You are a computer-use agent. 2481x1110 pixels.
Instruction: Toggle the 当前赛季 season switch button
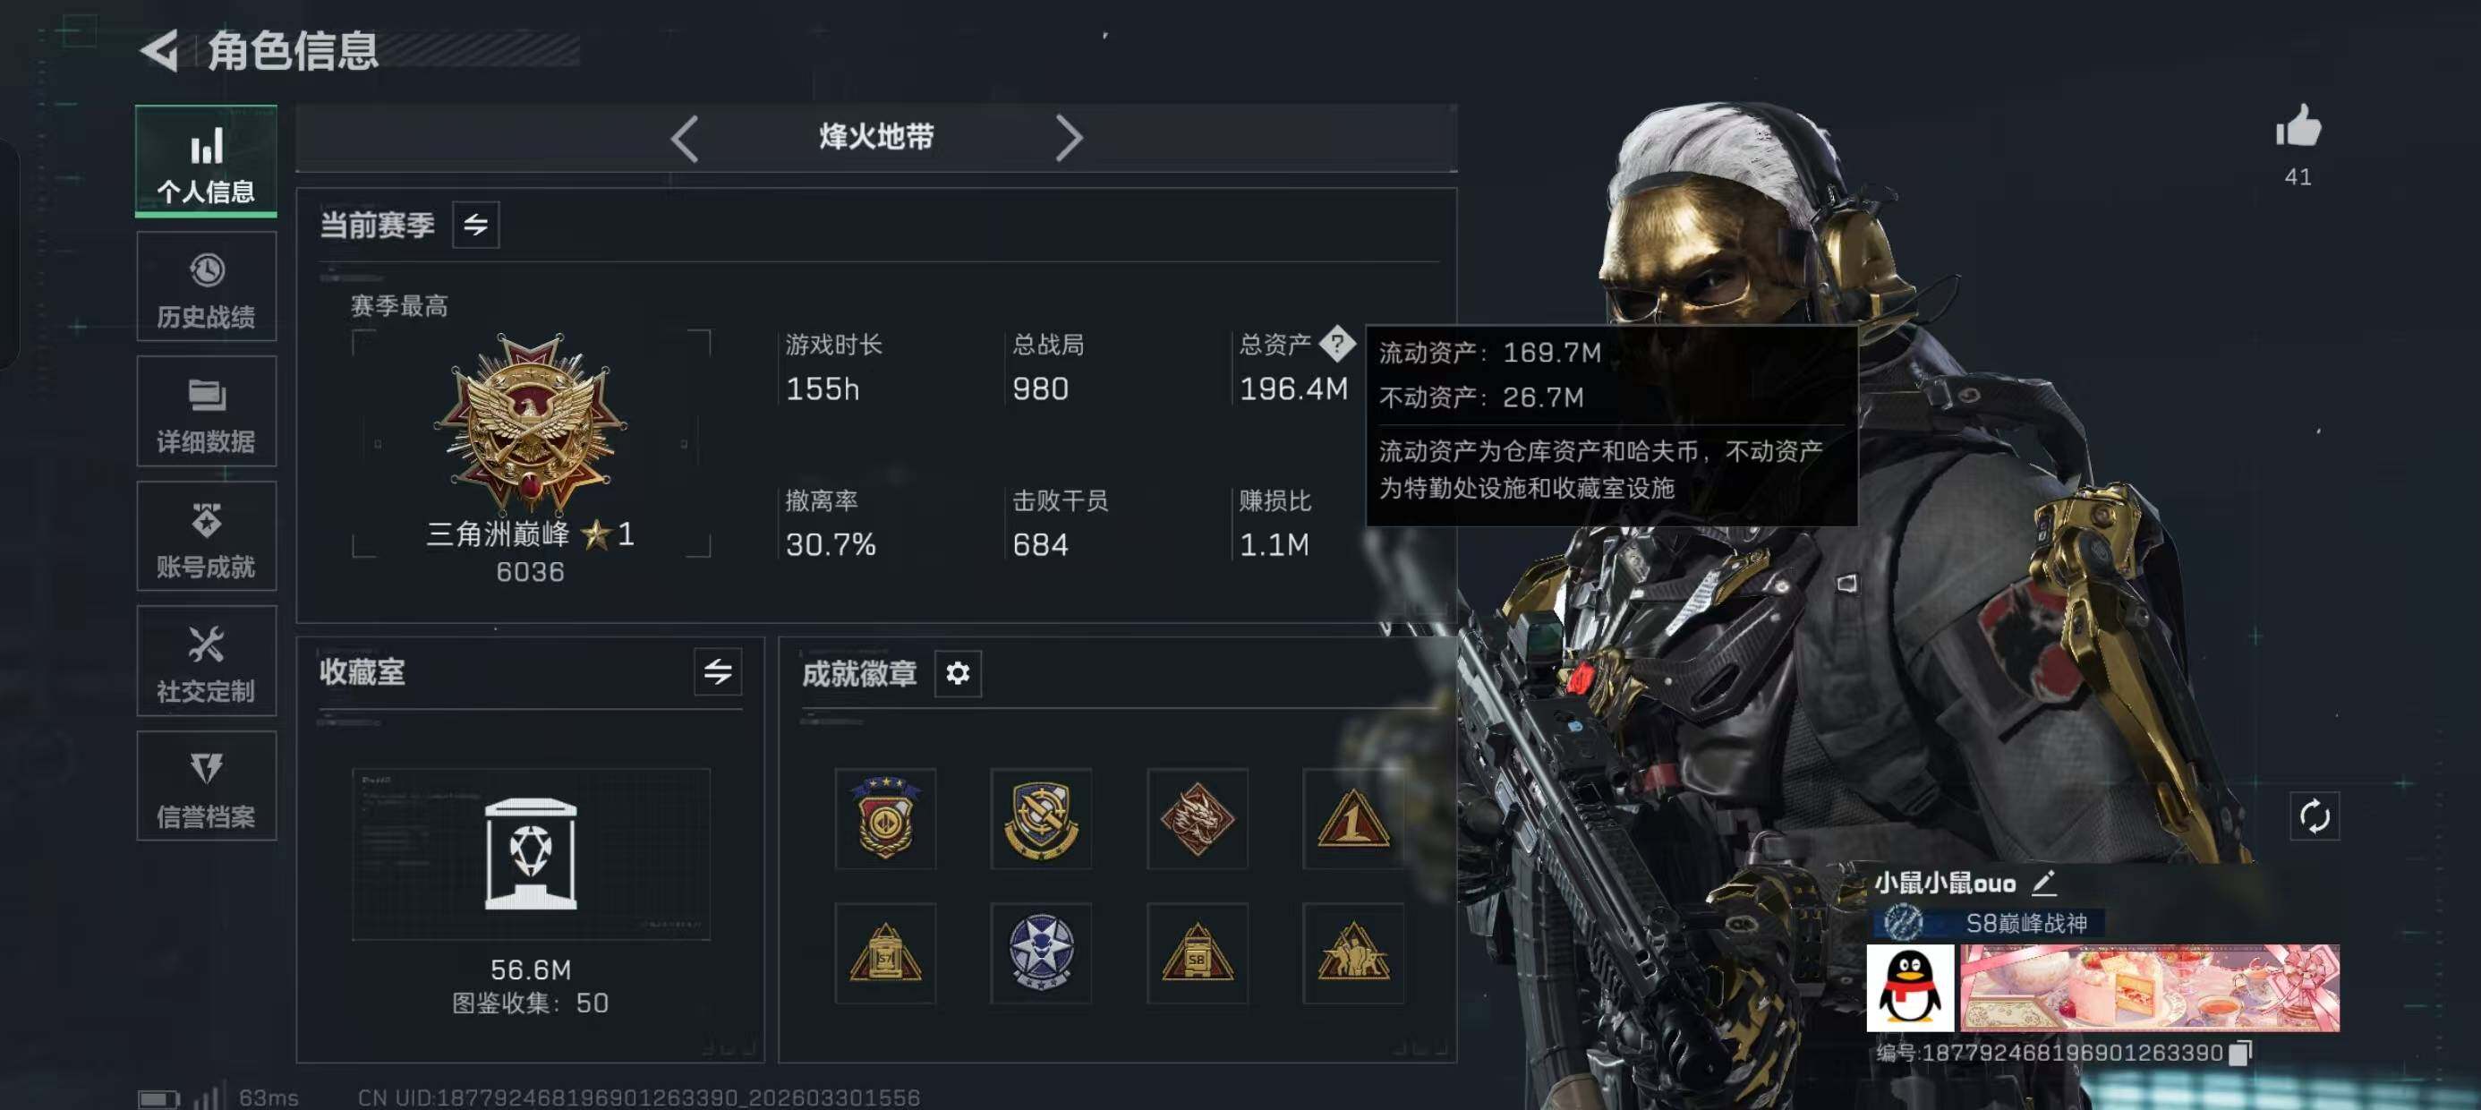(x=476, y=225)
